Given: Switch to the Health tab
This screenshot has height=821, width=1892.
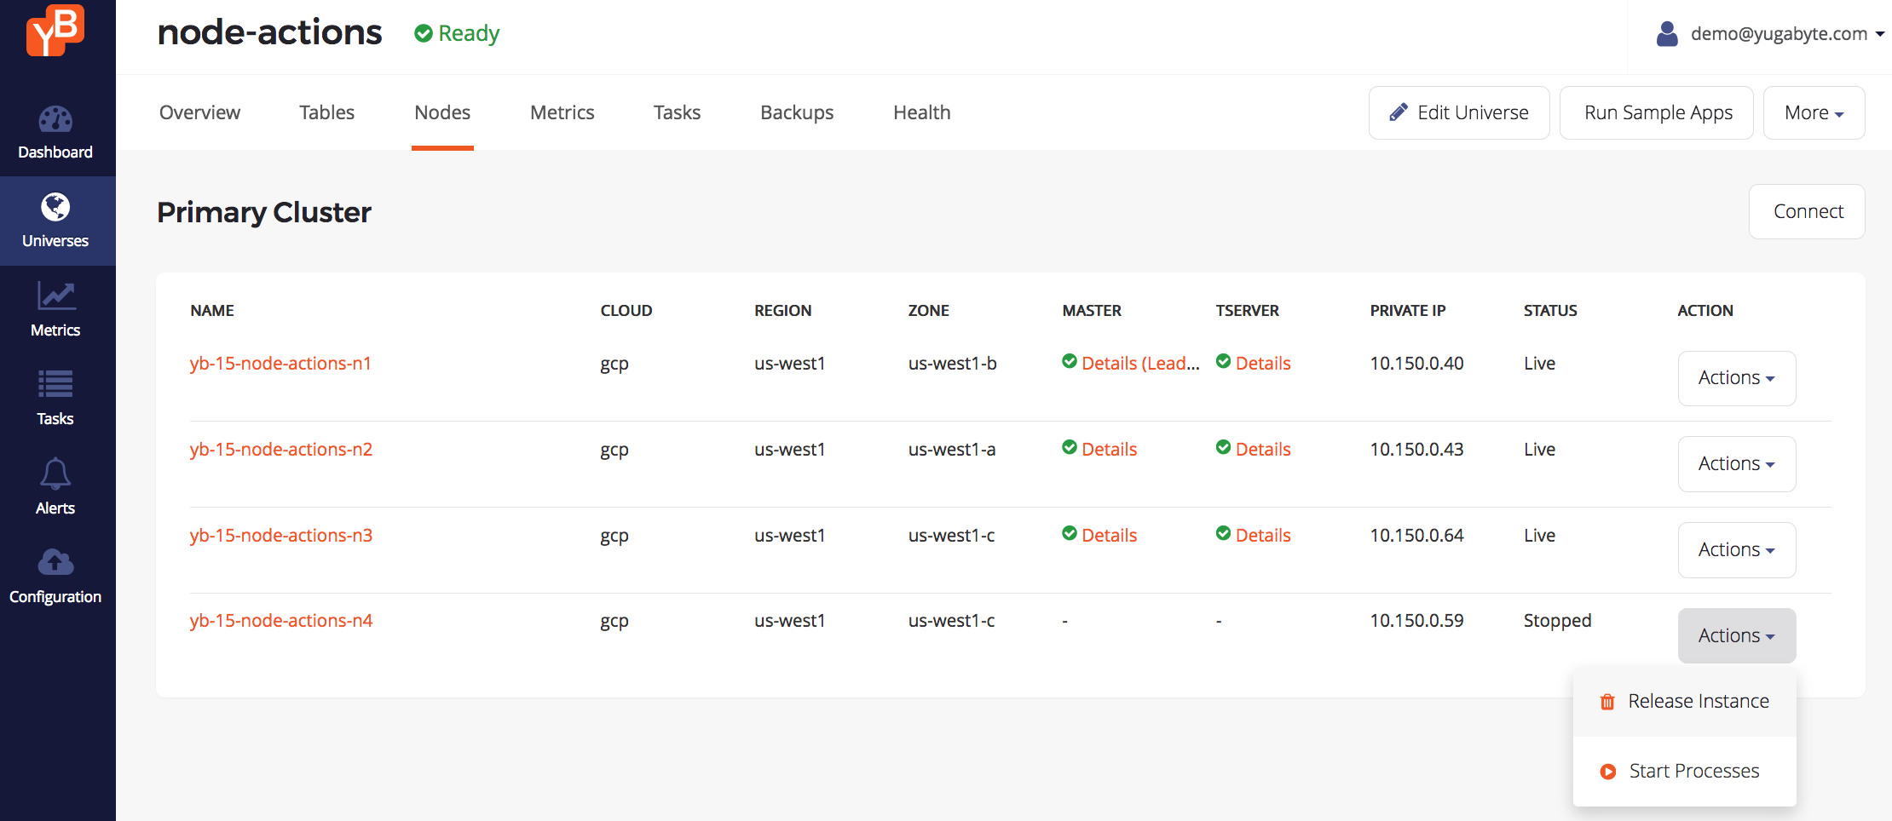Looking at the screenshot, I should pos(922,112).
